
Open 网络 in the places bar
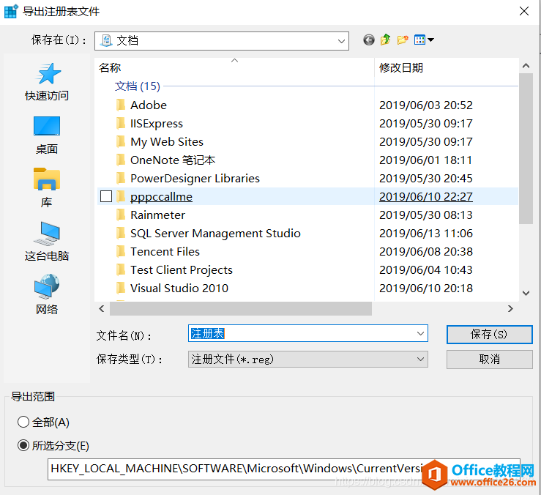[47, 294]
